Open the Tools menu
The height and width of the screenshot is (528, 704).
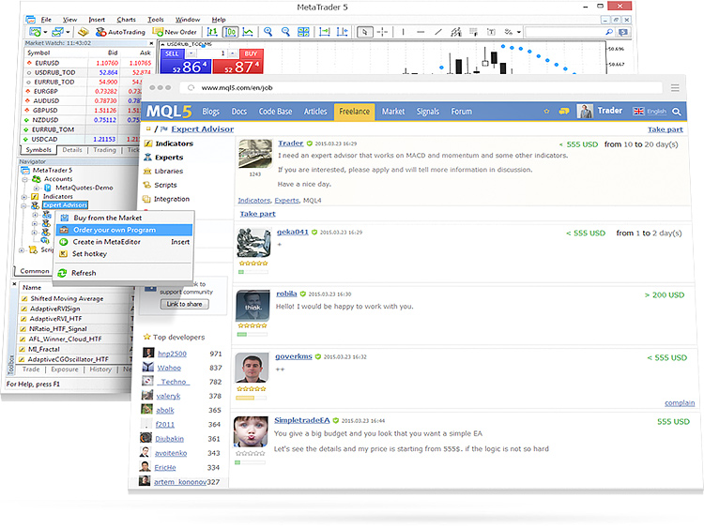(x=155, y=20)
